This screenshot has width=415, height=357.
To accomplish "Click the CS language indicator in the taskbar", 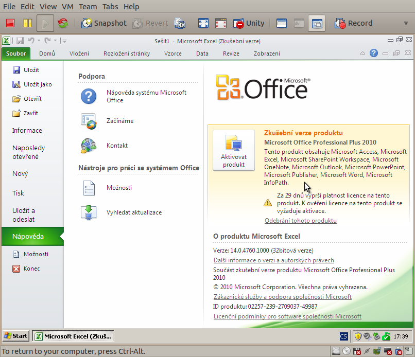I will pyautogui.click(x=343, y=336).
